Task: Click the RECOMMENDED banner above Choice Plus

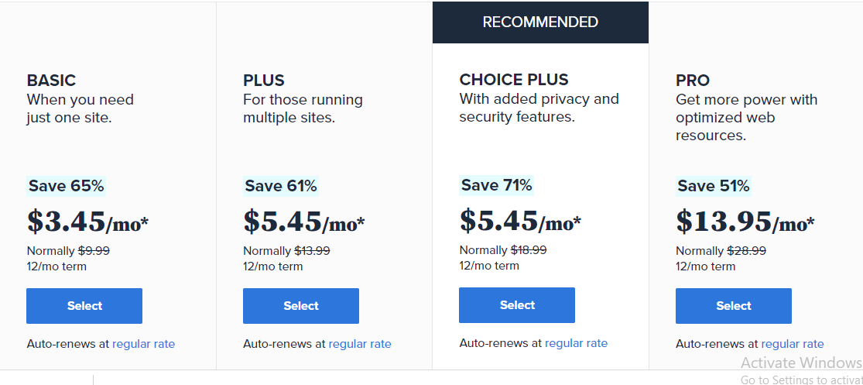Action: pos(540,22)
